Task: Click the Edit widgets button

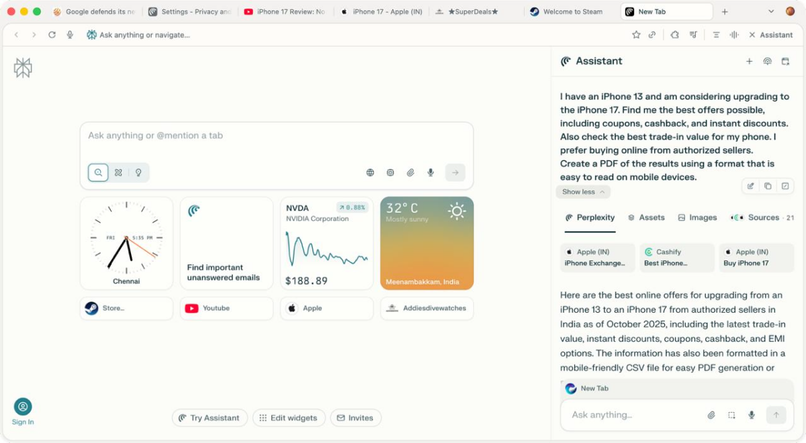Action: pyautogui.click(x=289, y=417)
